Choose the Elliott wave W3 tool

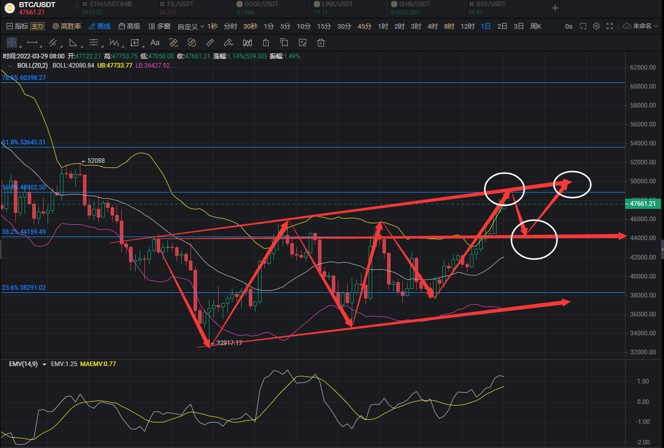click(x=114, y=43)
